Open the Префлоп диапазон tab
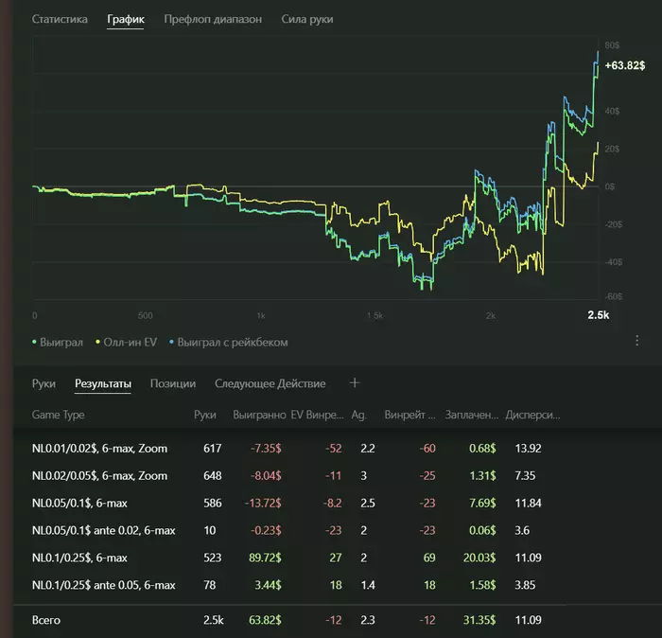 [x=212, y=19]
